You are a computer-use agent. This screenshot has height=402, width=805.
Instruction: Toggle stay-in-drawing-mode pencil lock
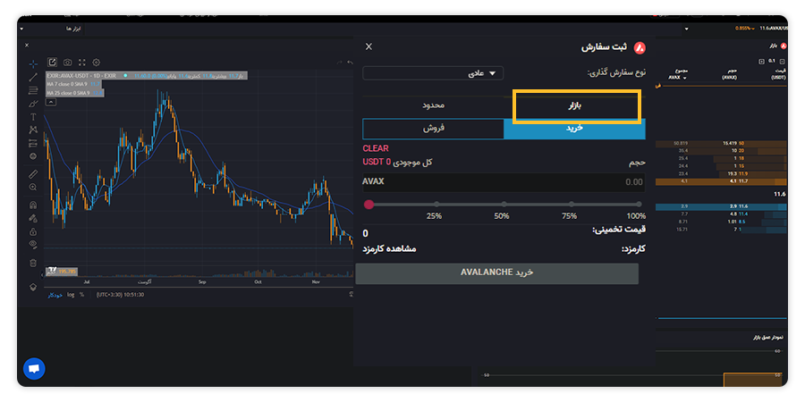click(x=33, y=219)
